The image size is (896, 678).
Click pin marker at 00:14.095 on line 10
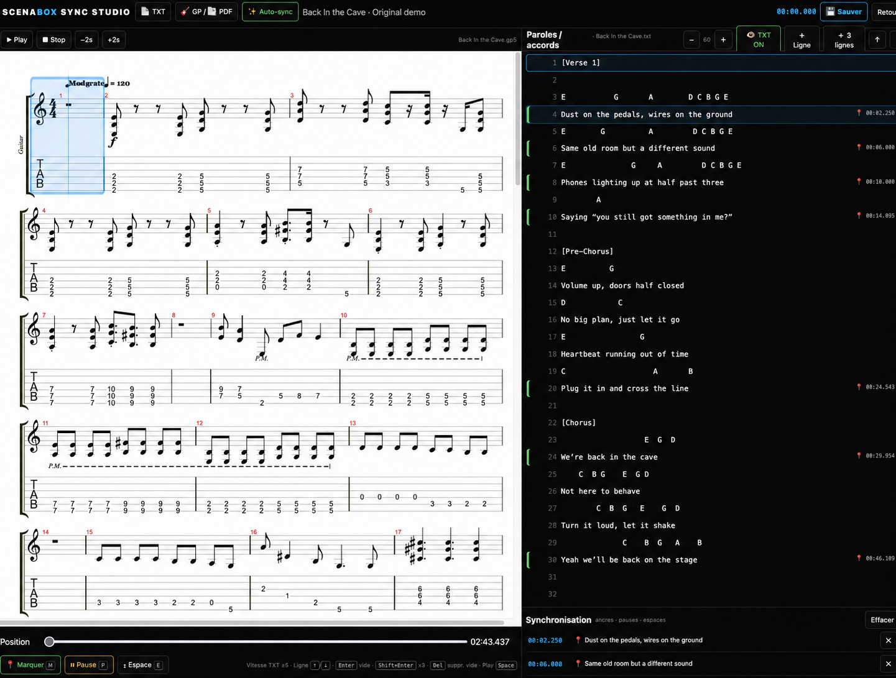pyautogui.click(x=859, y=216)
